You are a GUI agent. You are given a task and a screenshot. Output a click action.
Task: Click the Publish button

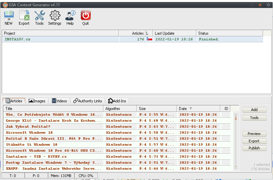[254, 148]
